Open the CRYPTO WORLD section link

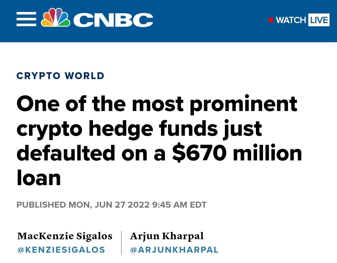61,76
